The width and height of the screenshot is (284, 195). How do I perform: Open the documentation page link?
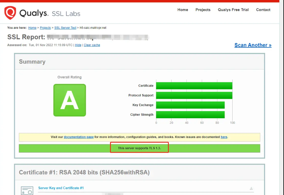tap(79, 137)
